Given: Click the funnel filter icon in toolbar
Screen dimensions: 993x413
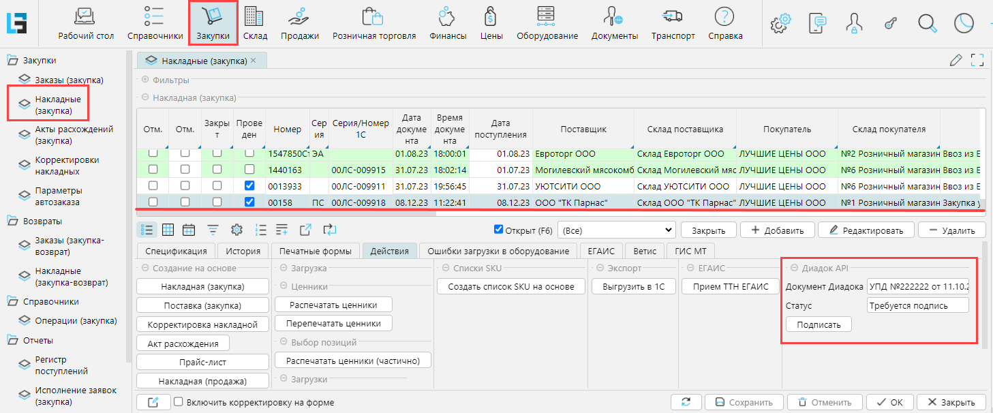Looking at the screenshot, I should click(213, 230).
